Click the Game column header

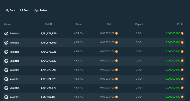coord(8,24)
